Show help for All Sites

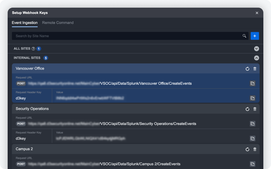(x=33, y=49)
